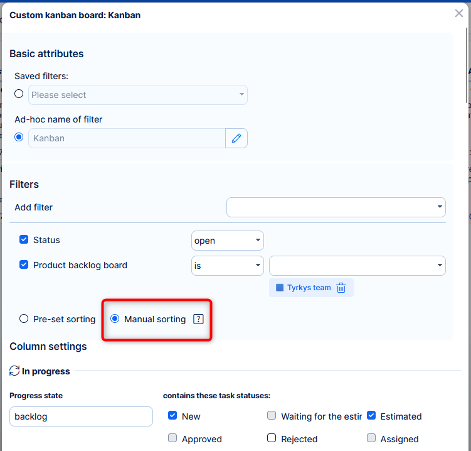Select the Manual sorting radio option
Image resolution: width=471 pixels, height=451 pixels.
tap(115, 319)
